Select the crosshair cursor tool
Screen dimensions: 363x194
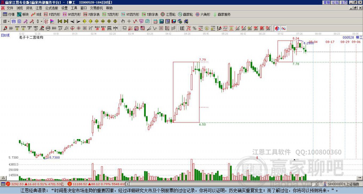click(x=129, y=22)
